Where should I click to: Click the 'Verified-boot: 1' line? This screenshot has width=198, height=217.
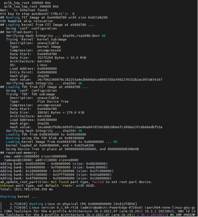tap(19, 32)
